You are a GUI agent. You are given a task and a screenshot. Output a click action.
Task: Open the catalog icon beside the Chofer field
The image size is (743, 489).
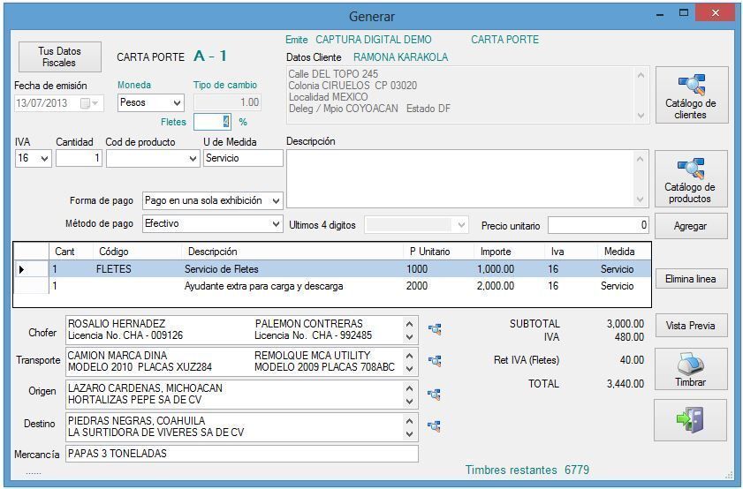pyautogui.click(x=434, y=329)
